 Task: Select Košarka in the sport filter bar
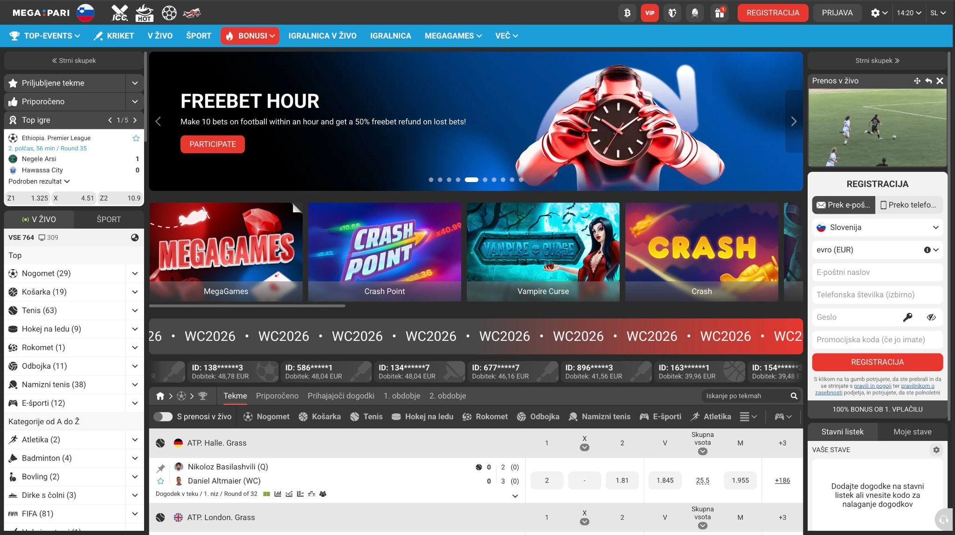coord(320,417)
